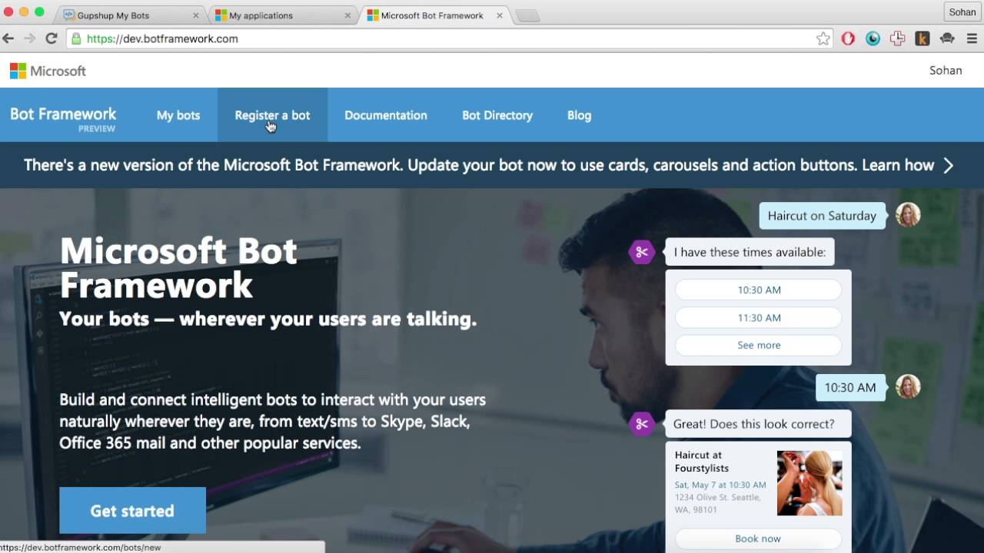984x553 pixels.
Task: Click the browser back arrow
Action: coord(8,38)
